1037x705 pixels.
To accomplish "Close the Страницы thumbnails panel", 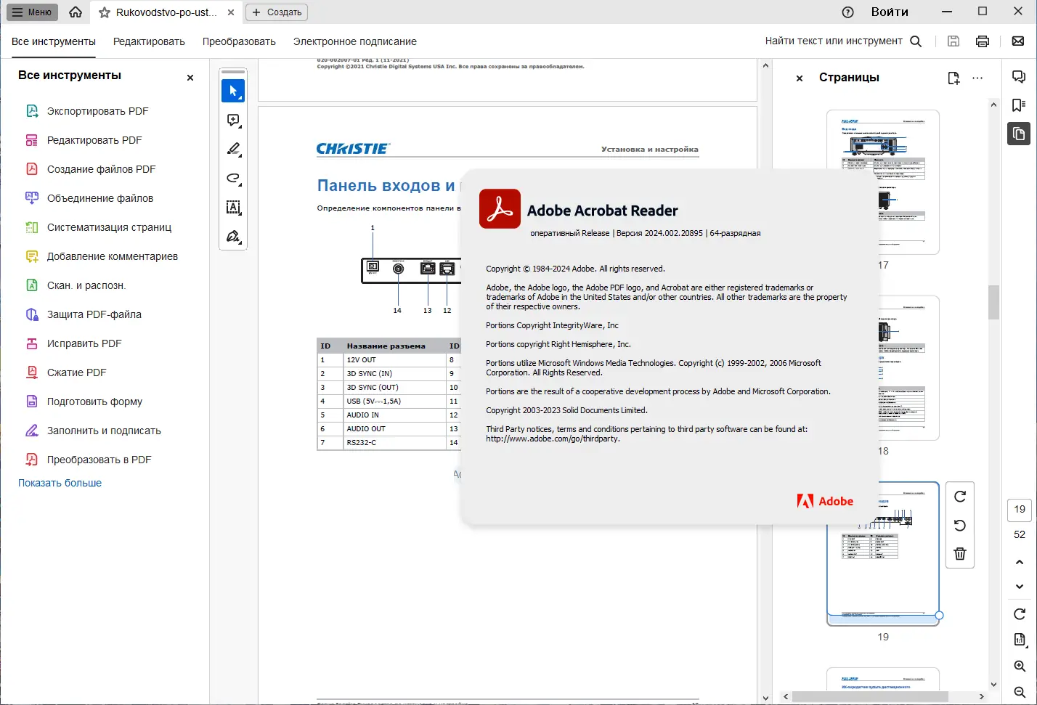I will [800, 78].
